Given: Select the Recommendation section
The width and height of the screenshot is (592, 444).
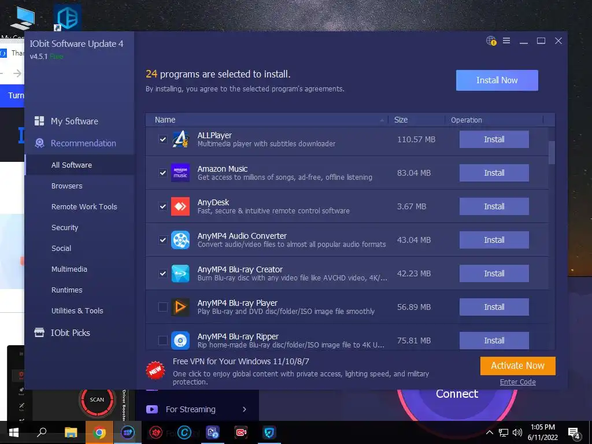Looking at the screenshot, I should click(x=79, y=143).
